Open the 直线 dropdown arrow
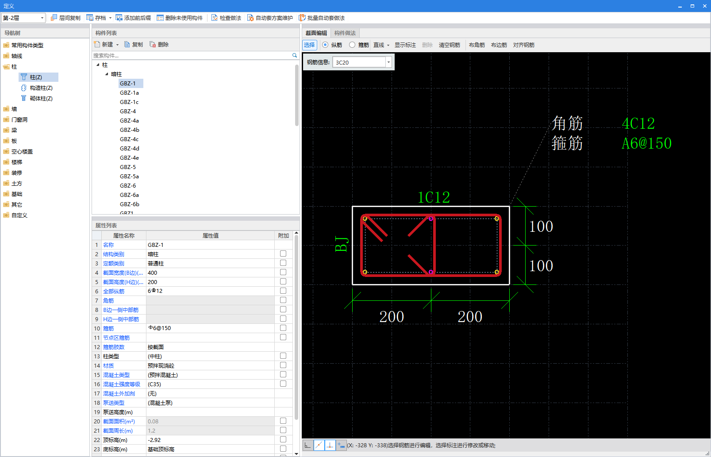 (x=388, y=45)
